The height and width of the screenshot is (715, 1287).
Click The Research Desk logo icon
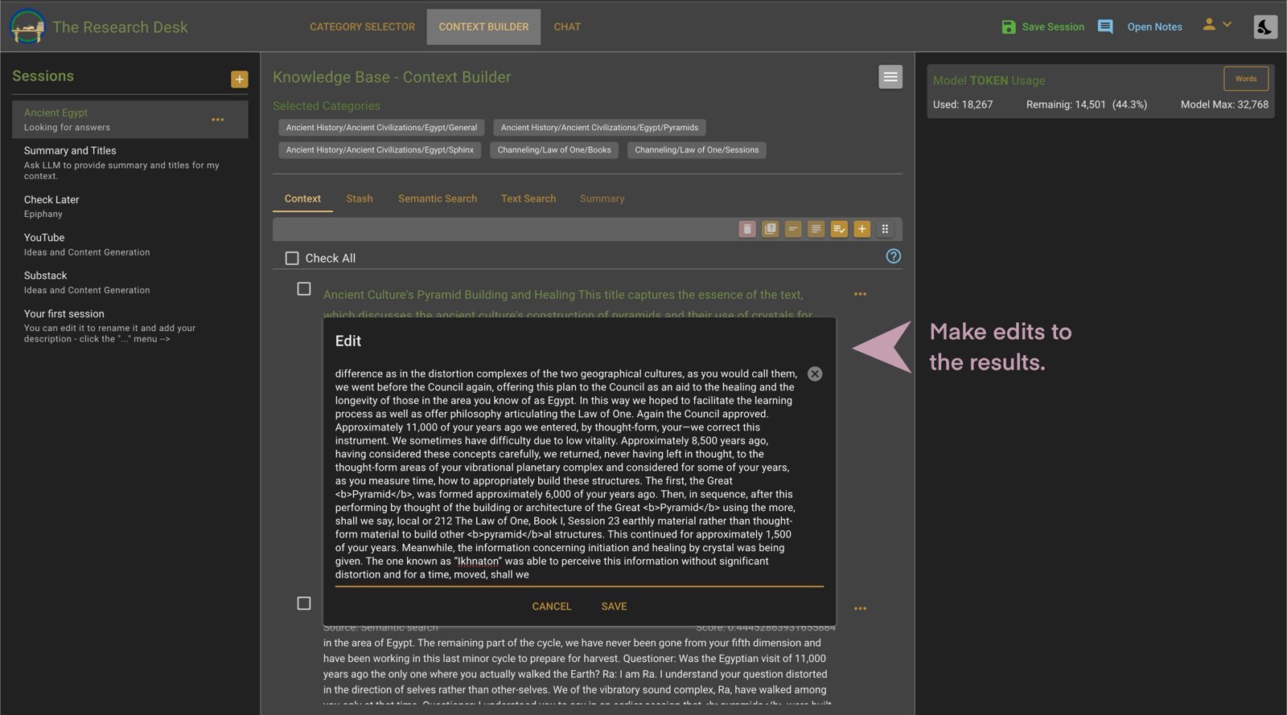point(27,27)
